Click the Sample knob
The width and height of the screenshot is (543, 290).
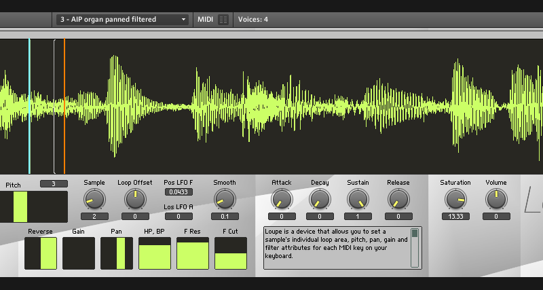coord(95,199)
